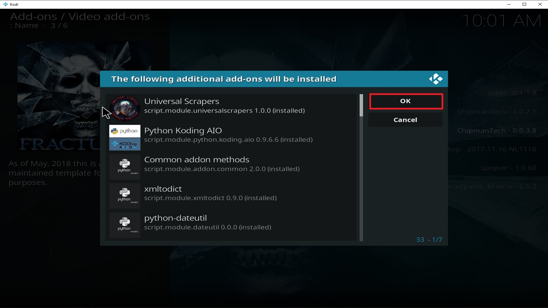The width and height of the screenshot is (548, 308).
Task: Maximize the Kodi window
Action: coord(524,4)
